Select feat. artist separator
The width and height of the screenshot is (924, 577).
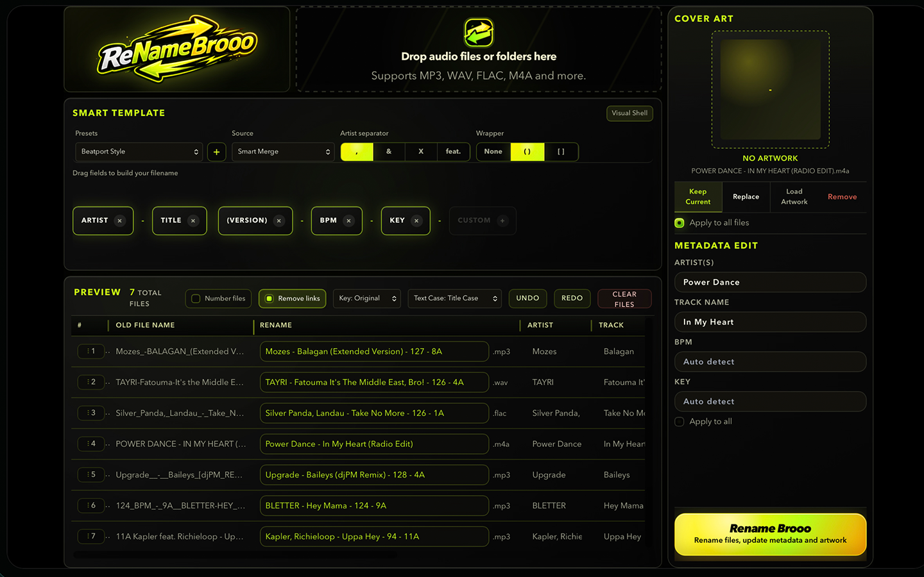pos(454,152)
